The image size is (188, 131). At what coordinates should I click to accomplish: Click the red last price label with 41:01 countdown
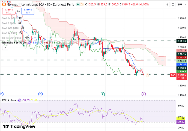(182, 77)
